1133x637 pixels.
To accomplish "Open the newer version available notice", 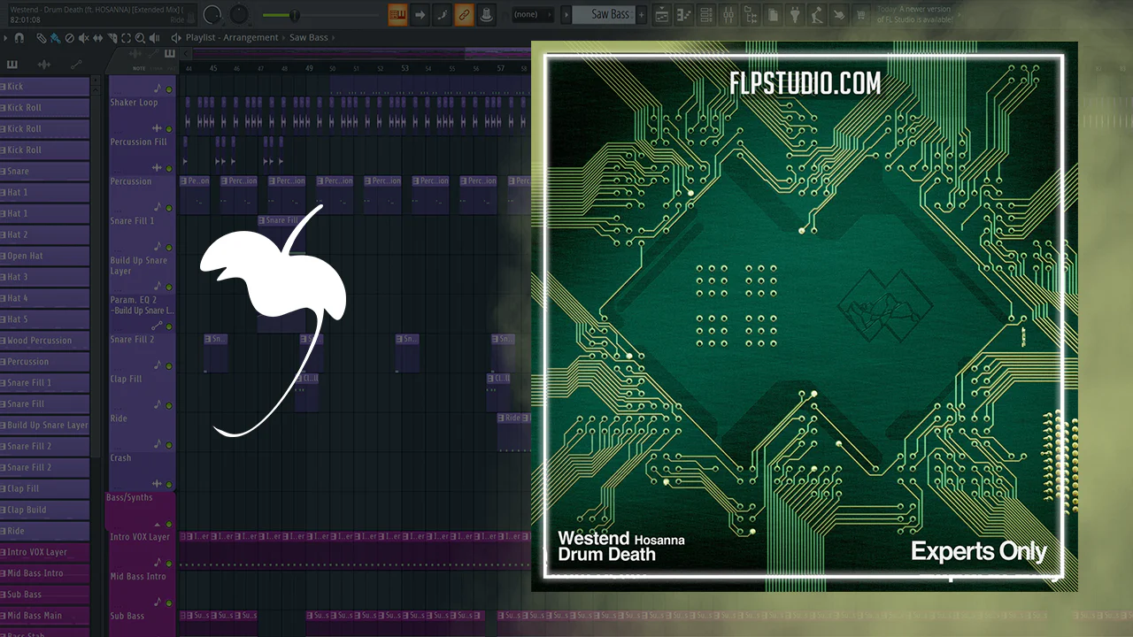I will pyautogui.click(x=914, y=14).
